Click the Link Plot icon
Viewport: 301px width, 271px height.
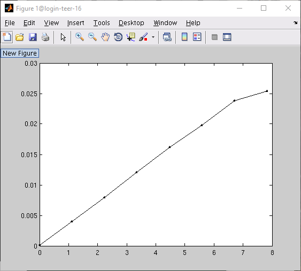coord(167,37)
